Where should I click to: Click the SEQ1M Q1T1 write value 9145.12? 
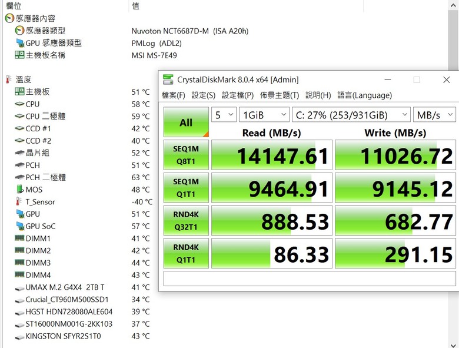pos(395,188)
